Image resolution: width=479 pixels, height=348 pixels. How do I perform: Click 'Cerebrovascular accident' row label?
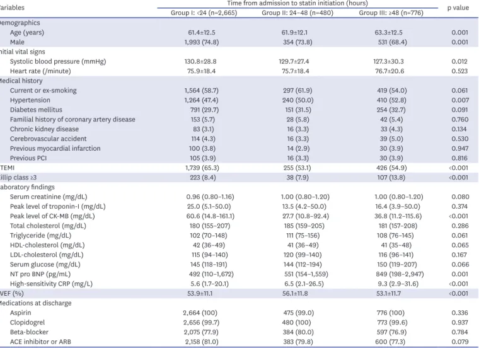point(49,139)
